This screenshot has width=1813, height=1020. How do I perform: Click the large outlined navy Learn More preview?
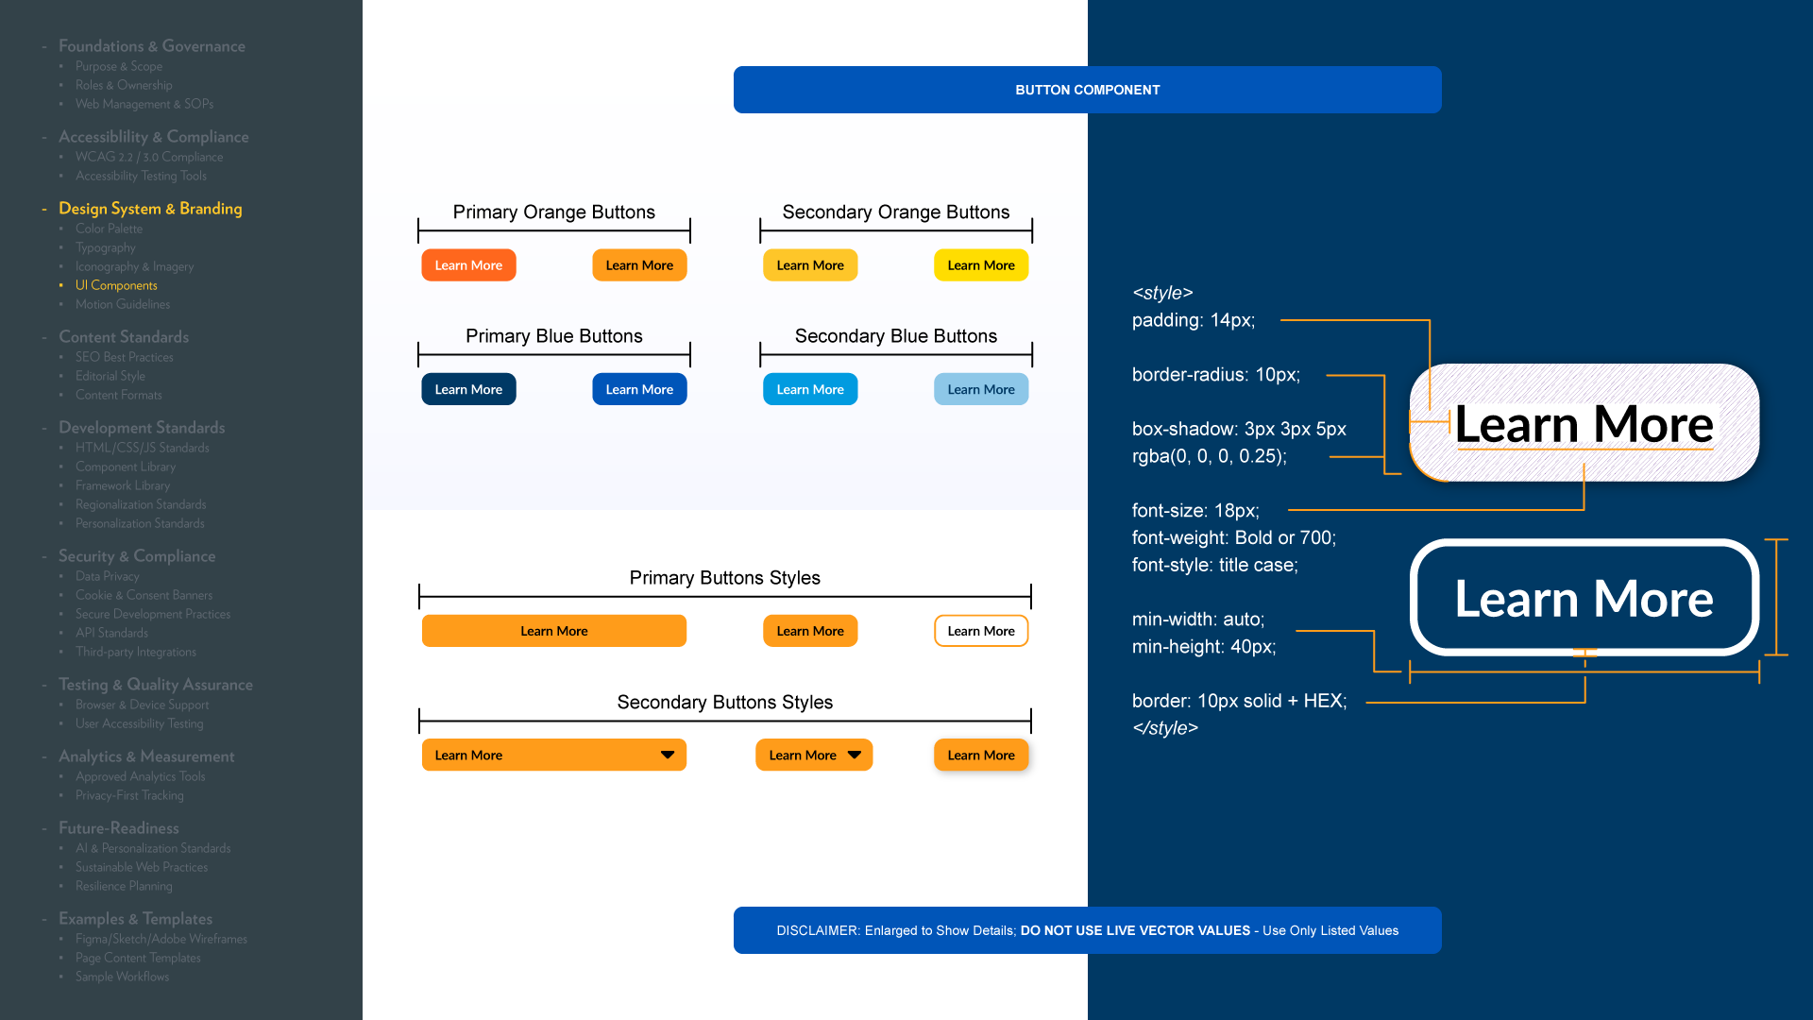click(1584, 598)
